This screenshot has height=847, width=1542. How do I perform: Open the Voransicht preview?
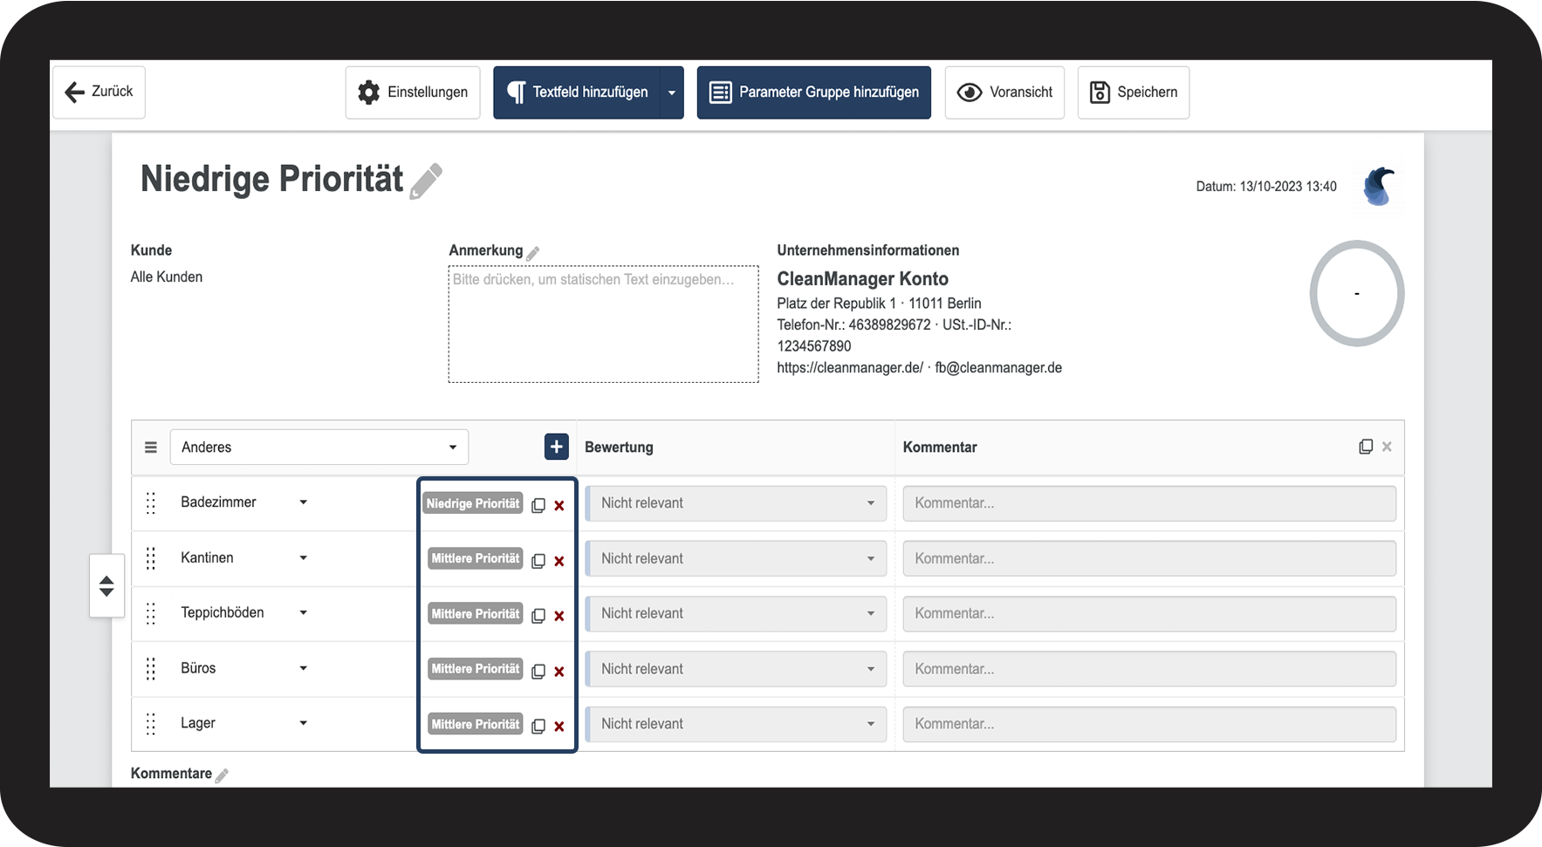(1004, 92)
